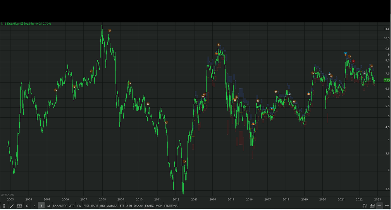Load the FTSE symbol
This screenshot has width=391, height=210.
coord(86,206)
